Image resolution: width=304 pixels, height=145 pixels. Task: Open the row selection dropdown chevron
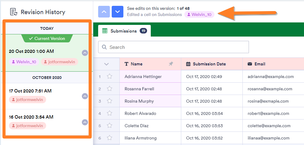point(106,64)
